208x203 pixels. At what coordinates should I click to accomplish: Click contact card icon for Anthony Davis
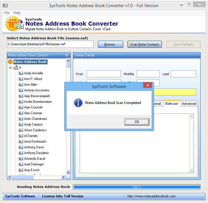tap(21, 147)
